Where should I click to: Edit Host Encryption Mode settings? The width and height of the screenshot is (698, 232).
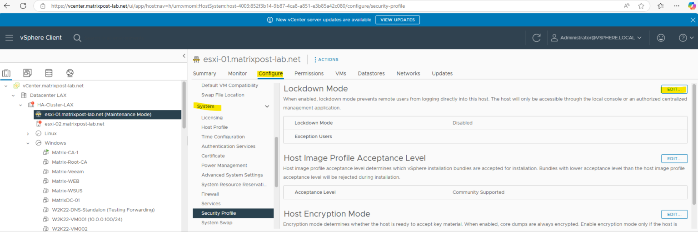(x=674, y=214)
